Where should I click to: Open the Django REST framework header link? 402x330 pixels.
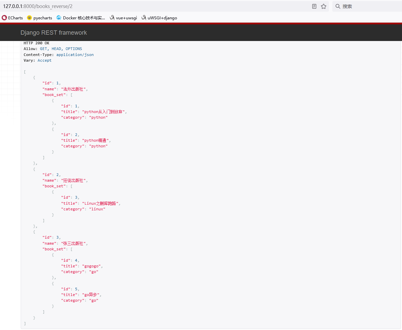click(x=54, y=33)
